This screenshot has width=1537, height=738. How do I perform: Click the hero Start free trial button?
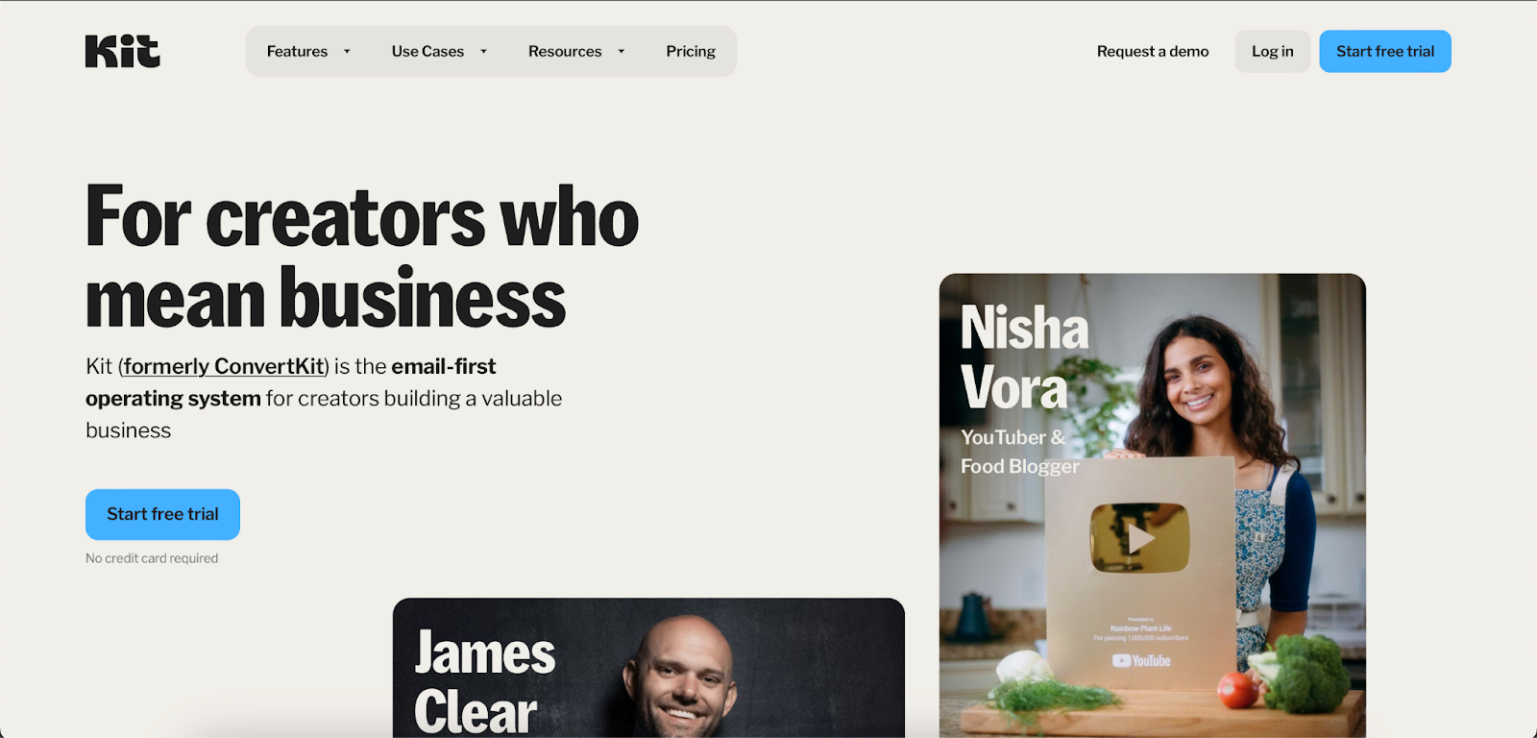[x=162, y=514]
